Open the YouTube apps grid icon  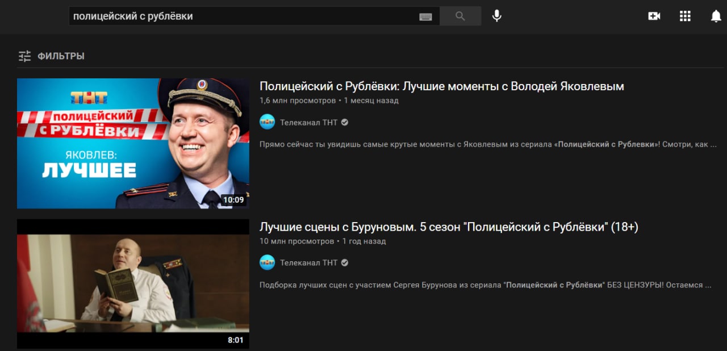click(685, 16)
